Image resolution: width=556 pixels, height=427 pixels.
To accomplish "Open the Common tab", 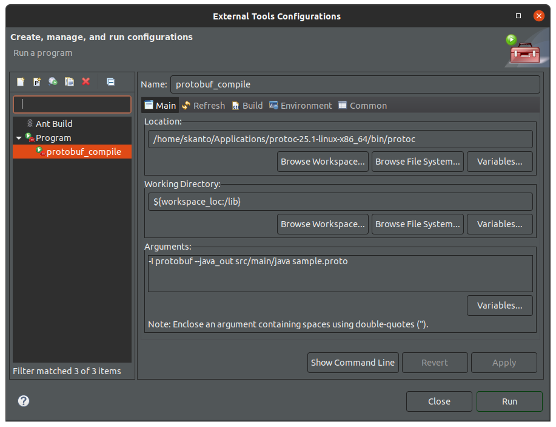I will 363,106.
